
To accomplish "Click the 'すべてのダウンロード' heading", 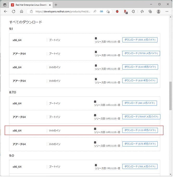I will (x=25, y=22).
